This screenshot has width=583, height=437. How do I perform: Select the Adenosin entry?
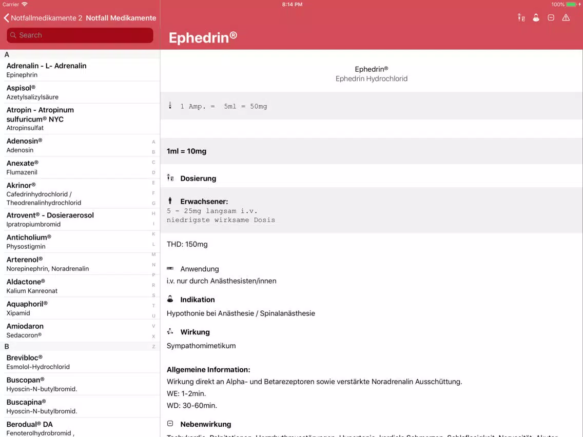(80, 145)
